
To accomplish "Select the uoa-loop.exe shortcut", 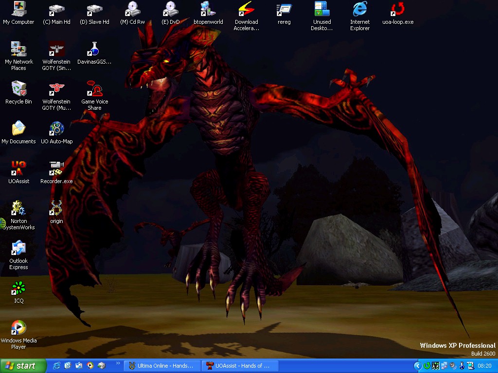I will coord(398,13).
